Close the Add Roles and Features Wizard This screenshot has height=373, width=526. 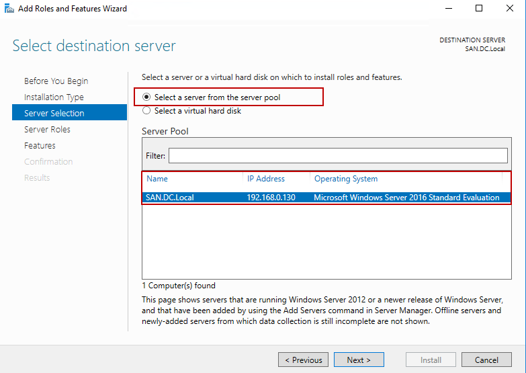click(510, 9)
